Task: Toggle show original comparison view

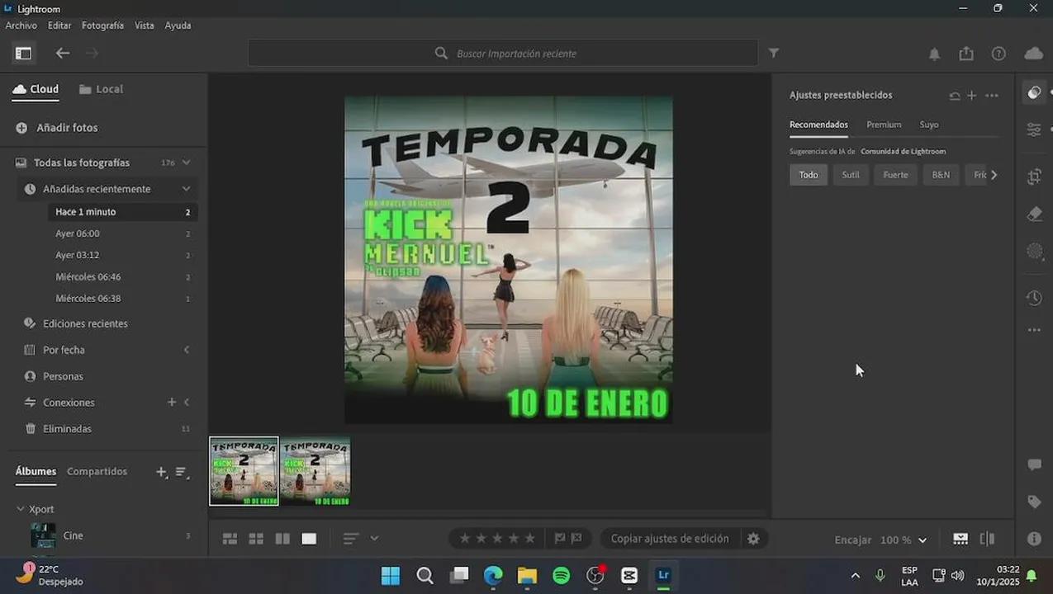Action: tap(987, 539)
